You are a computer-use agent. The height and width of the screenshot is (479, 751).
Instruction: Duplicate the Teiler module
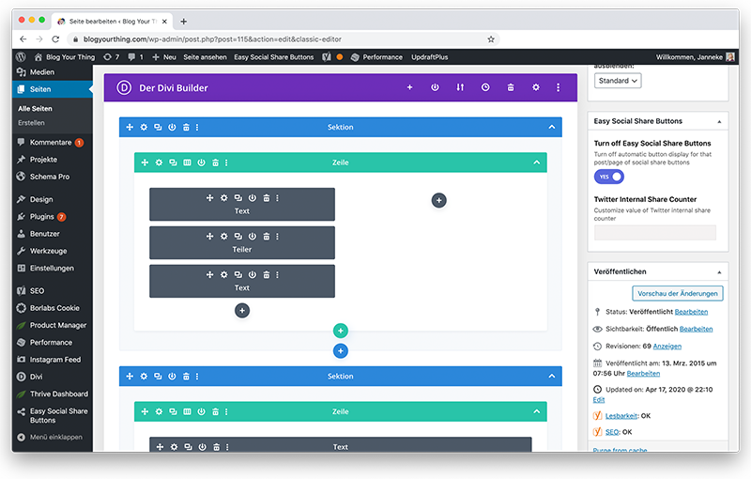[238, 236]
